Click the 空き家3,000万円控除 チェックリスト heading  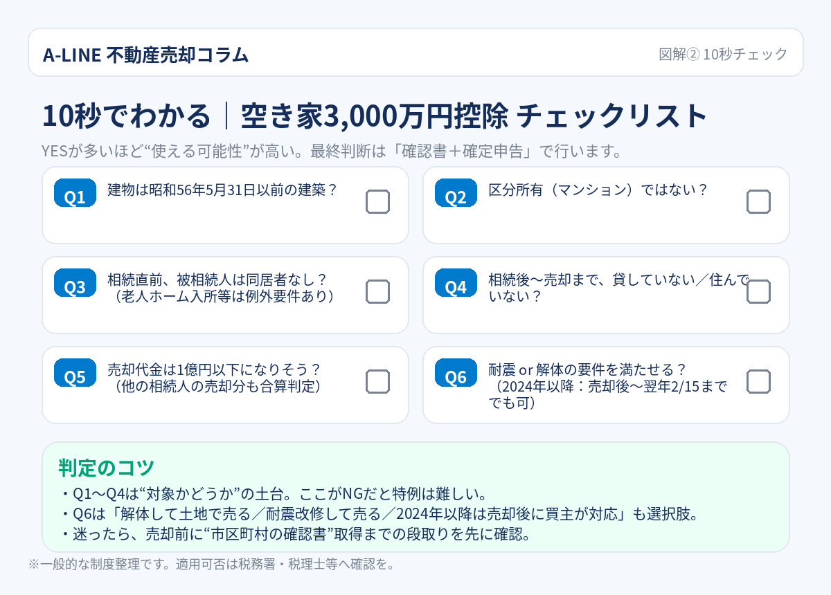(x=374, y=116)
